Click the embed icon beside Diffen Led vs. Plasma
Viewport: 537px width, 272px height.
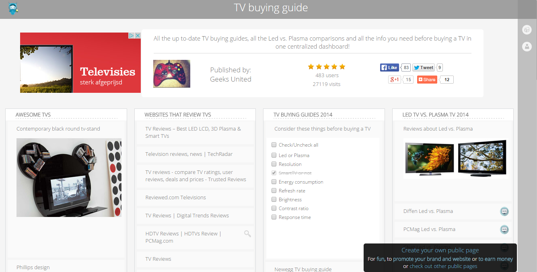pyautogui.click(x=504, y=211)
